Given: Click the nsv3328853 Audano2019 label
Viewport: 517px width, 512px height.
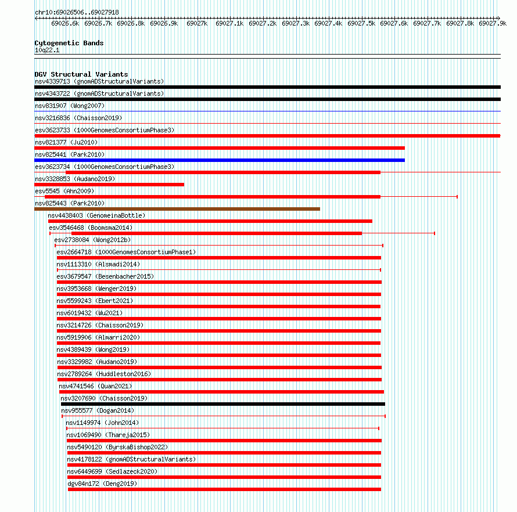Looking at the screenshot, I should point(75,179).
